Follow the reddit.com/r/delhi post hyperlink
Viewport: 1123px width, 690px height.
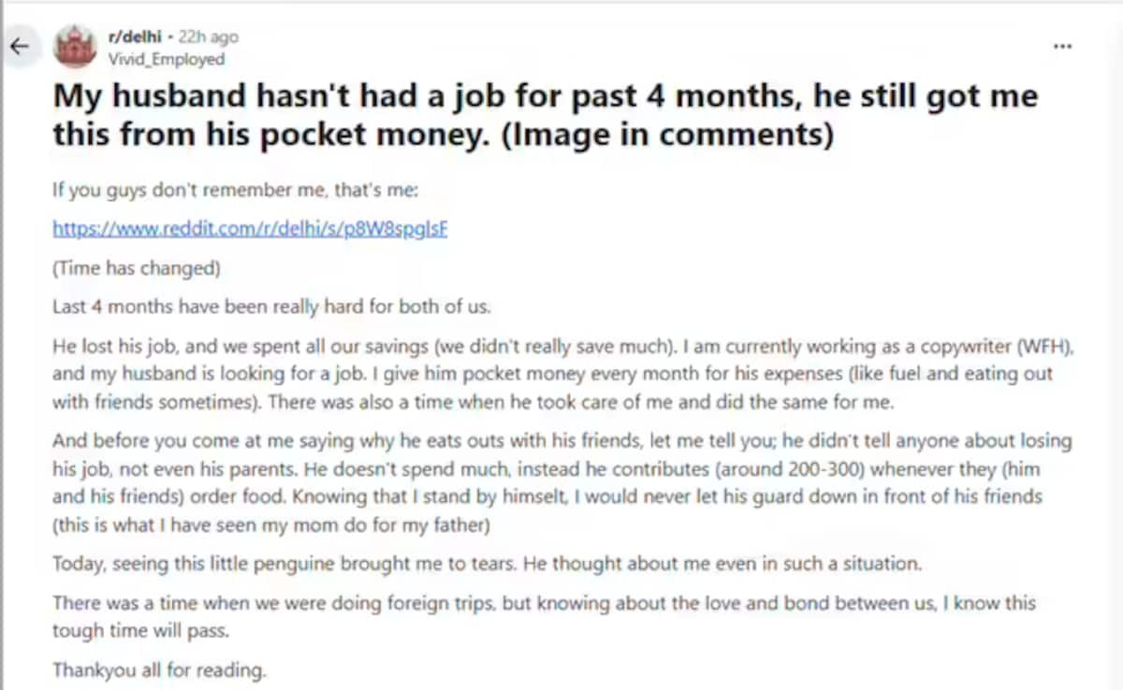[x=250, y=229]
